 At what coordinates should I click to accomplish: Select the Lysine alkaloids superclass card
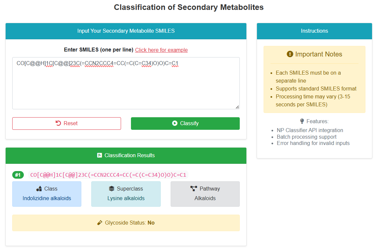pos(126,194)
